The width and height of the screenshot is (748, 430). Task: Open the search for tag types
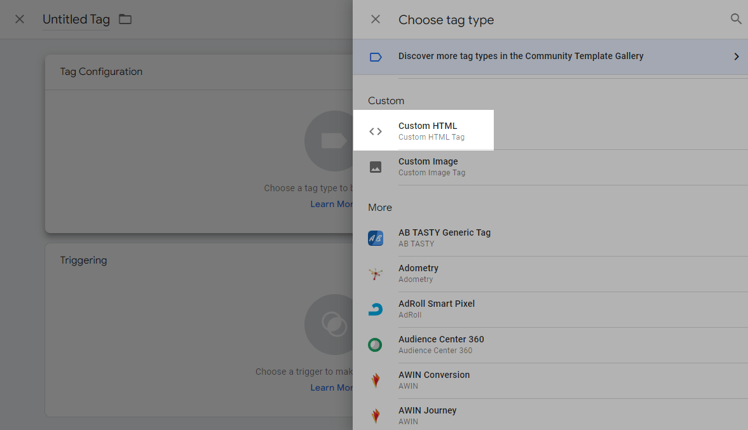click(735, 19)
